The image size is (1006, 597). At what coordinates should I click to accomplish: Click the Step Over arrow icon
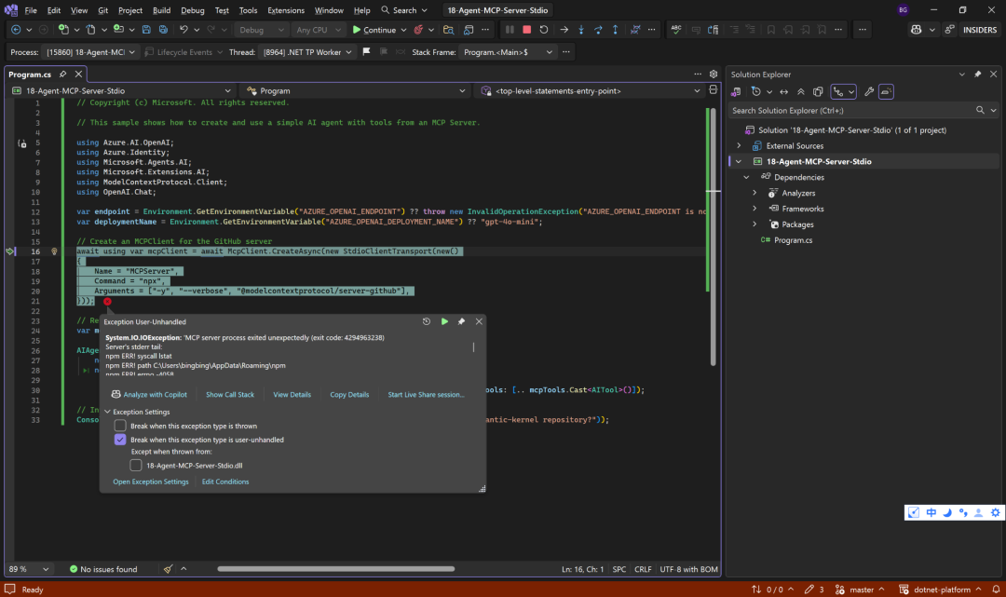pos(598,30)
